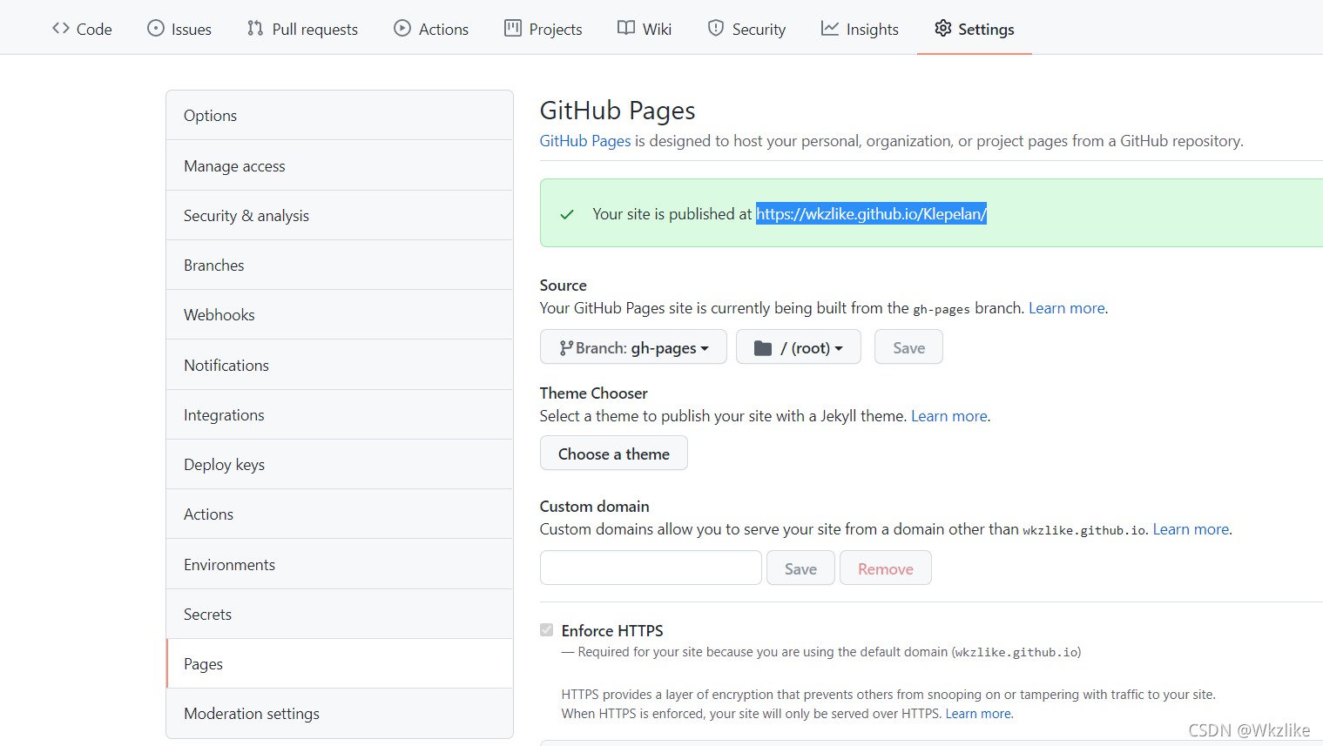Click the GitHub Pages heading
This screenshot has width=1323, height=746.
[x=618, y=111]
